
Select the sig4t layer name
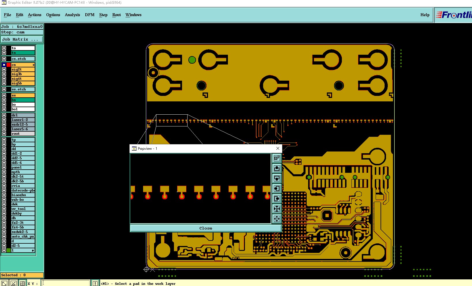(23, 79)
